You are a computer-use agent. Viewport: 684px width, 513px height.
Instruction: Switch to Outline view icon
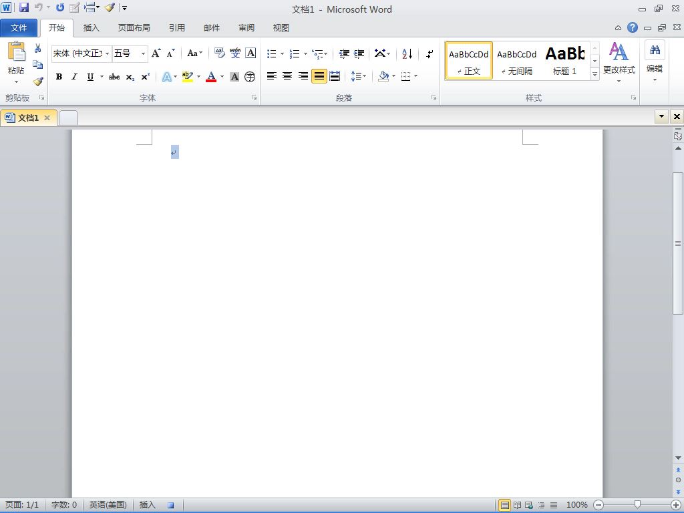click(x=541, y=505)
